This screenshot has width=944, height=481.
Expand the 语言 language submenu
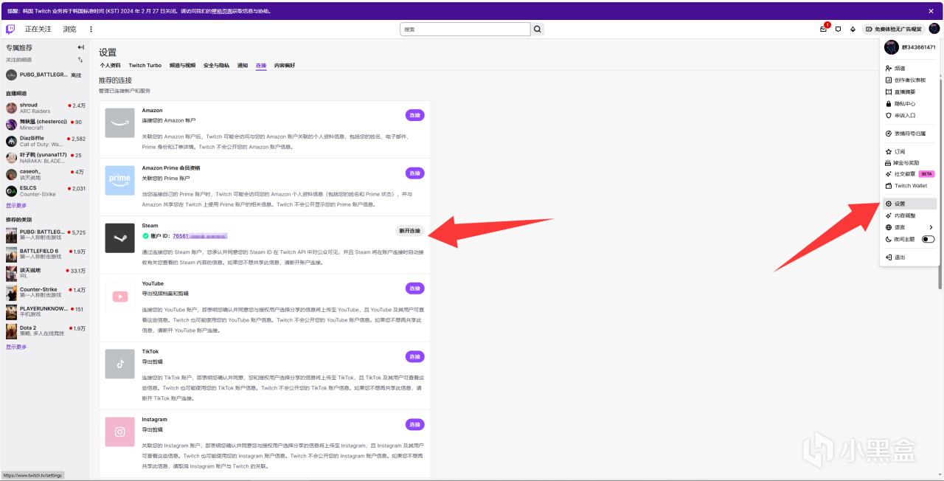pos(910,227)
